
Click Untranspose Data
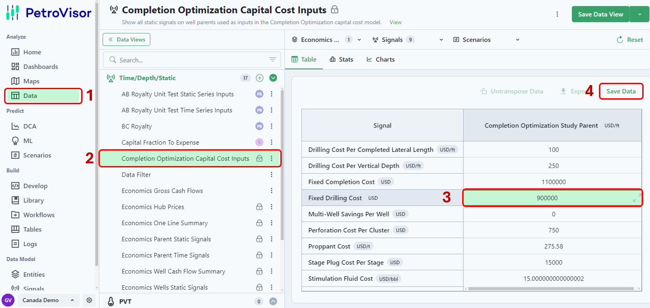[x=512, y=91]
